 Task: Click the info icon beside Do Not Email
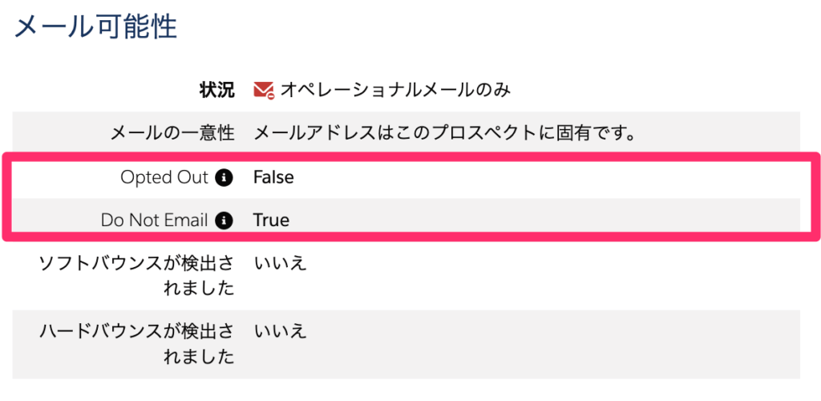[225, 220]
